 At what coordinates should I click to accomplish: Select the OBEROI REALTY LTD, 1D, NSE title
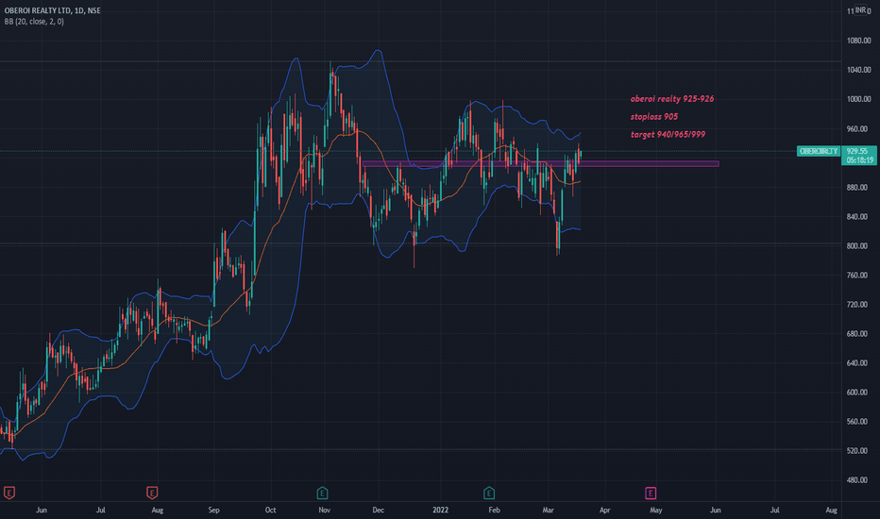tap(52, 10)
